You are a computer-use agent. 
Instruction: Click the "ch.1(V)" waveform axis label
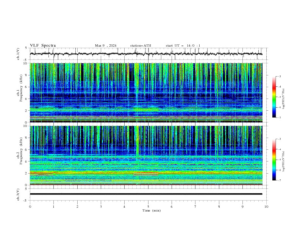point(18,54)
